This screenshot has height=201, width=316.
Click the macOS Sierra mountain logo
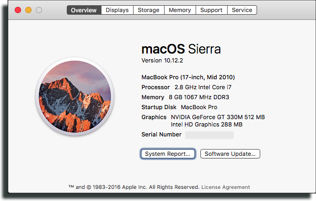75,97
